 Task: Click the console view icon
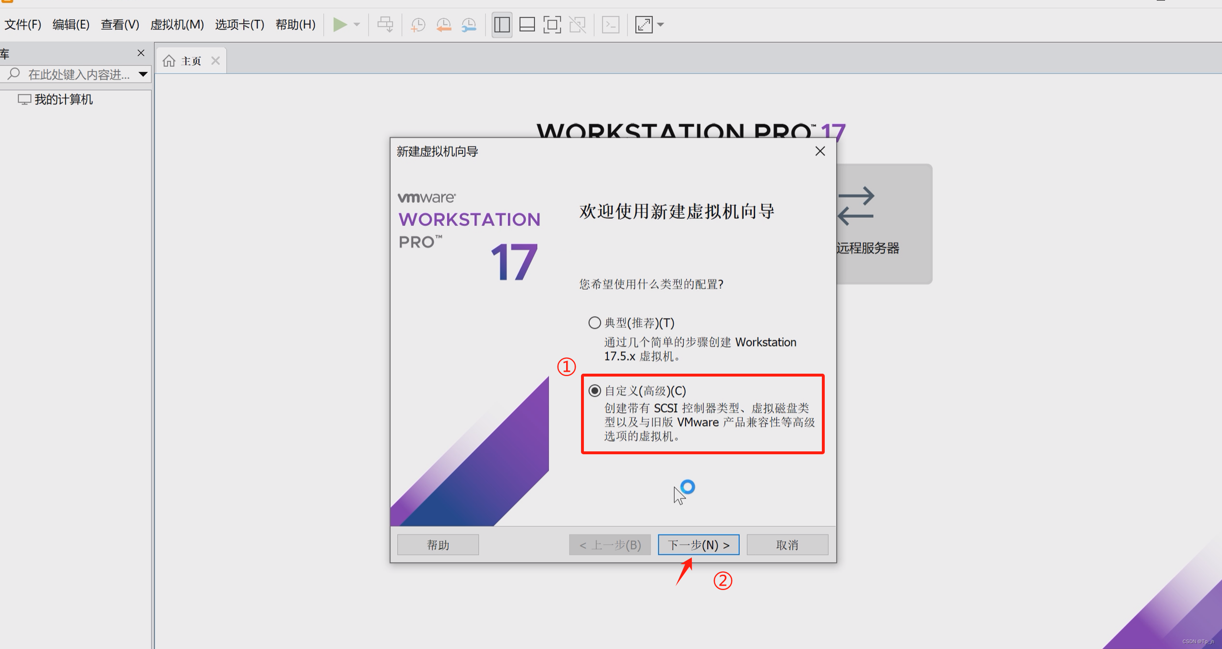coord(611,24)
